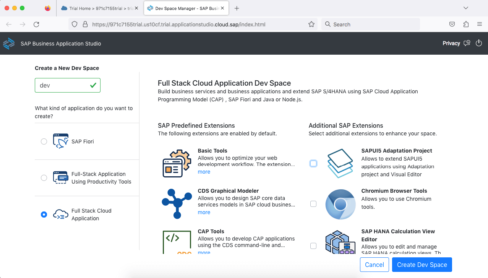488x278 pixels.
Task: Click 'Full Stack Cloud Application Dev Space' heading
Action: 224,83
